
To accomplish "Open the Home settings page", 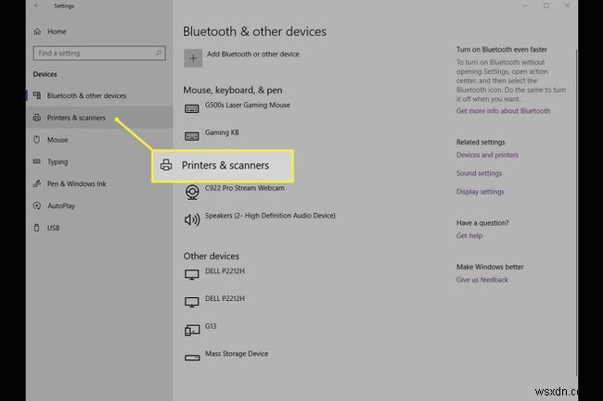I will pyautogui.click(x=57, y=31).
